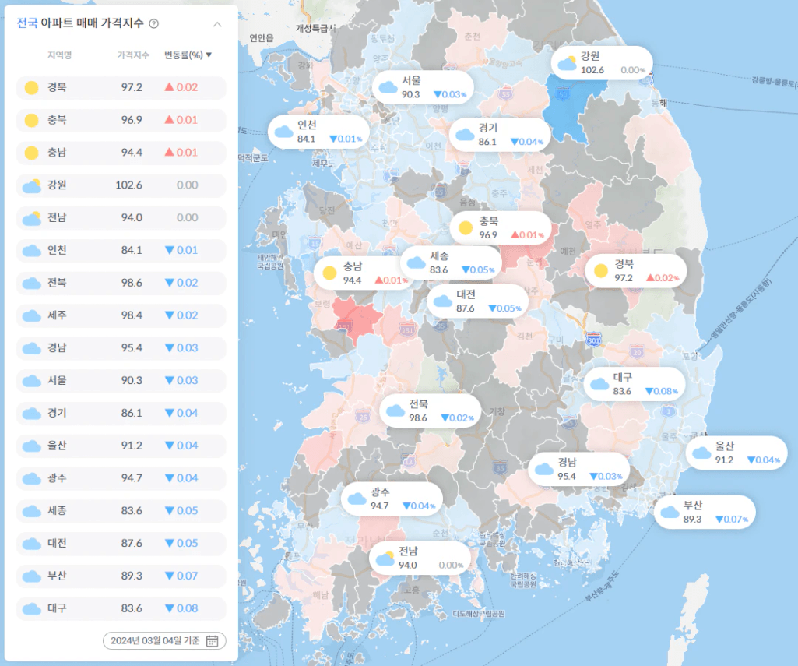Open the 부산 89.3 map bubble
Viewport: 798px width, 666px height.
pyautogui.click(x=705, y=513)
